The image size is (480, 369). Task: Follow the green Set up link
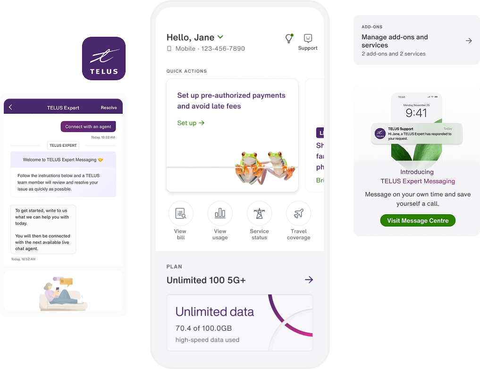click(x=191, y=123)
